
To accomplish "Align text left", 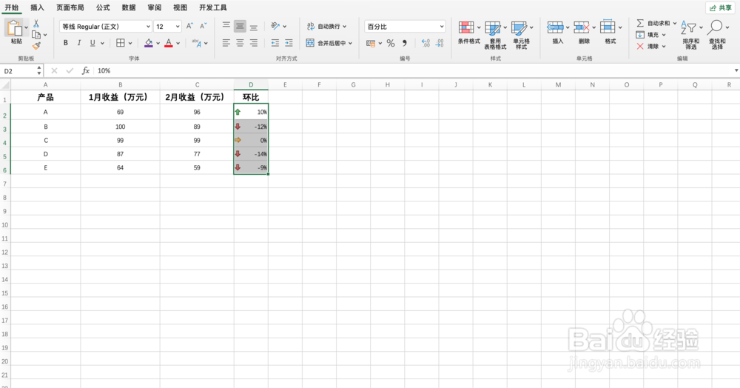I will [x=226, y=43].
